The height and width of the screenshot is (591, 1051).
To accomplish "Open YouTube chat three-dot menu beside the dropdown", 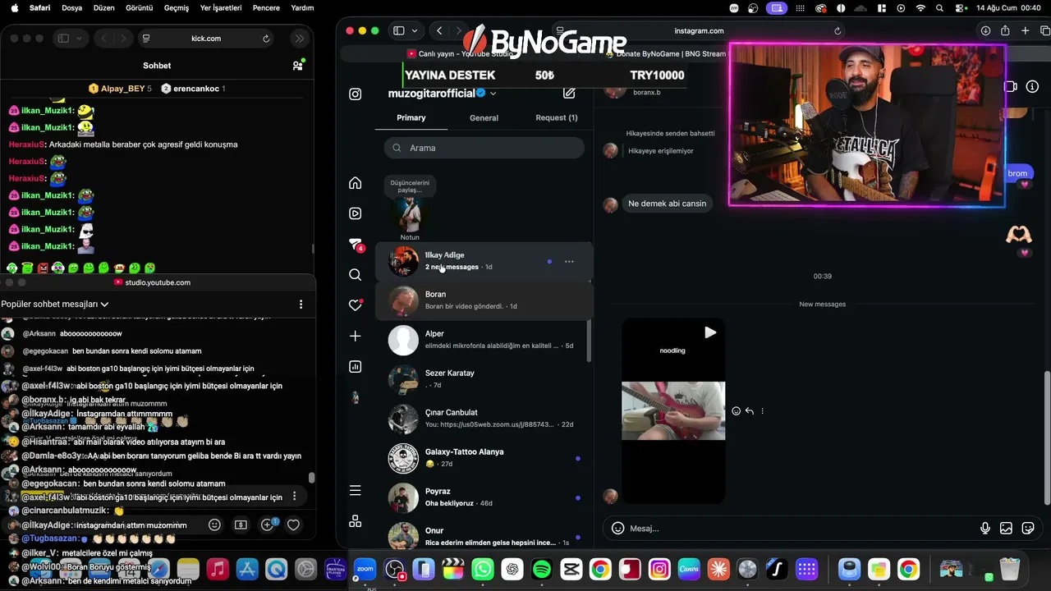I will [301, 304].
